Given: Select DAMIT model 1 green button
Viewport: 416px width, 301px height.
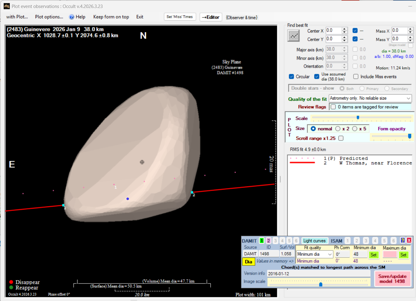Looking at the screenshot, I should 261,241.
